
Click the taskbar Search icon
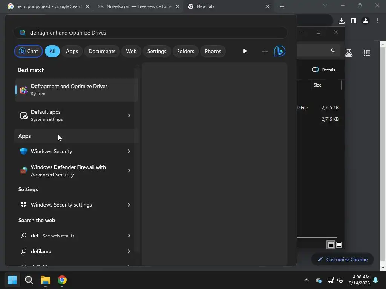29,280
